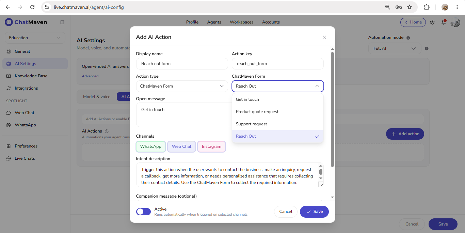Image resolution: width=465 pixels, height=233 pixels.
Task: Select Reach Out option in list
Action: click(278, 136)
